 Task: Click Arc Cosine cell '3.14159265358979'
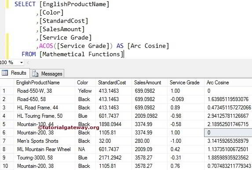pos(228,141)
